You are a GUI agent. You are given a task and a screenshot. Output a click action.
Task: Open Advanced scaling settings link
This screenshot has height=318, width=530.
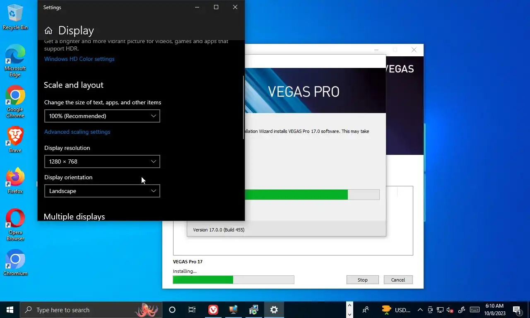coord(77,132)
